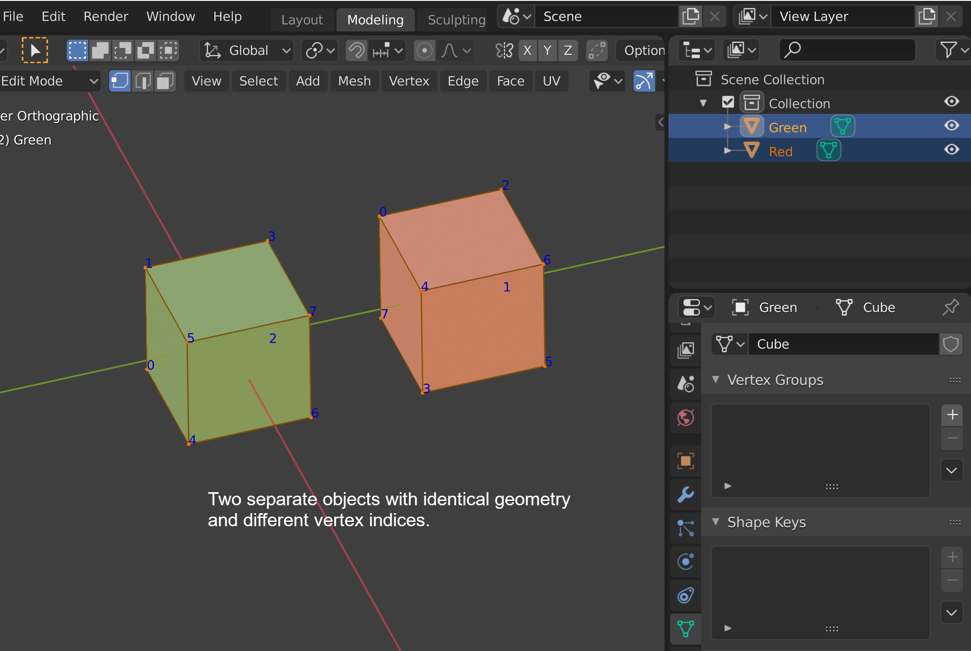Click Green's mesh data icon
The image size is (971, 651).
[x=842, y=127]
